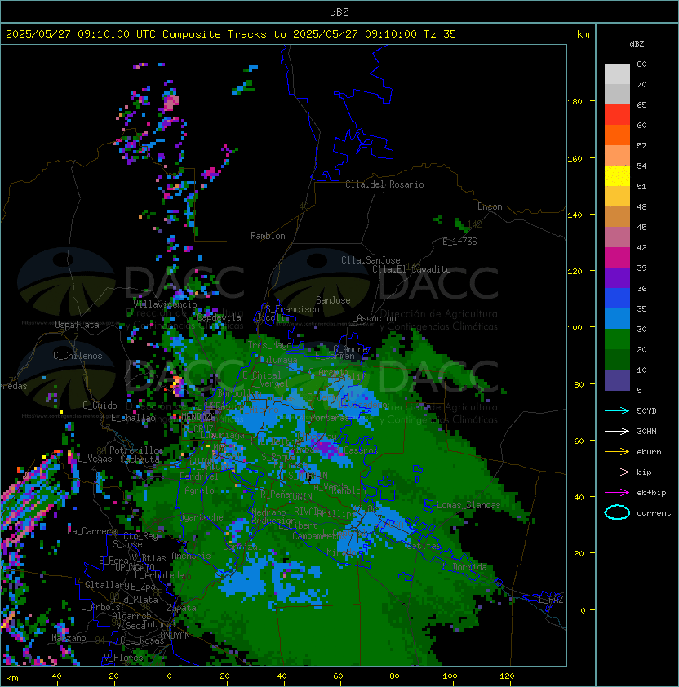Screen dimensions: 679x687
Task: Click the 'Manzano' map label
Action: click(69, 638)
